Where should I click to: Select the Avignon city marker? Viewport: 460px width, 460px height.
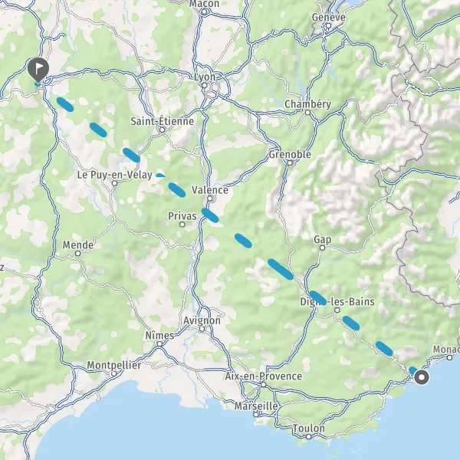point(202,329)
